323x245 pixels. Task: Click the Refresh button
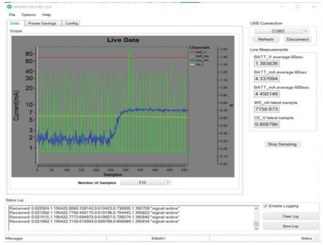[x=265, y=39]
